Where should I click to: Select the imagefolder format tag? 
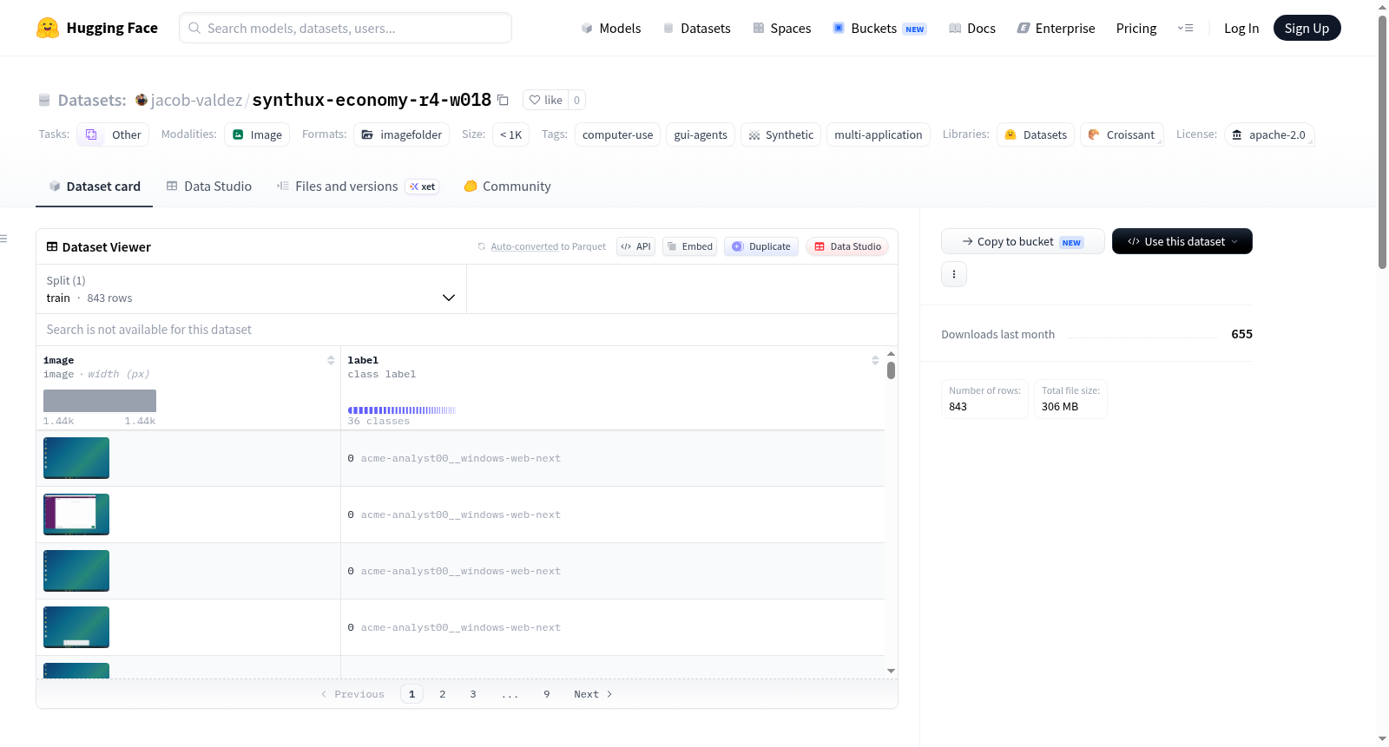pos(402,134)
